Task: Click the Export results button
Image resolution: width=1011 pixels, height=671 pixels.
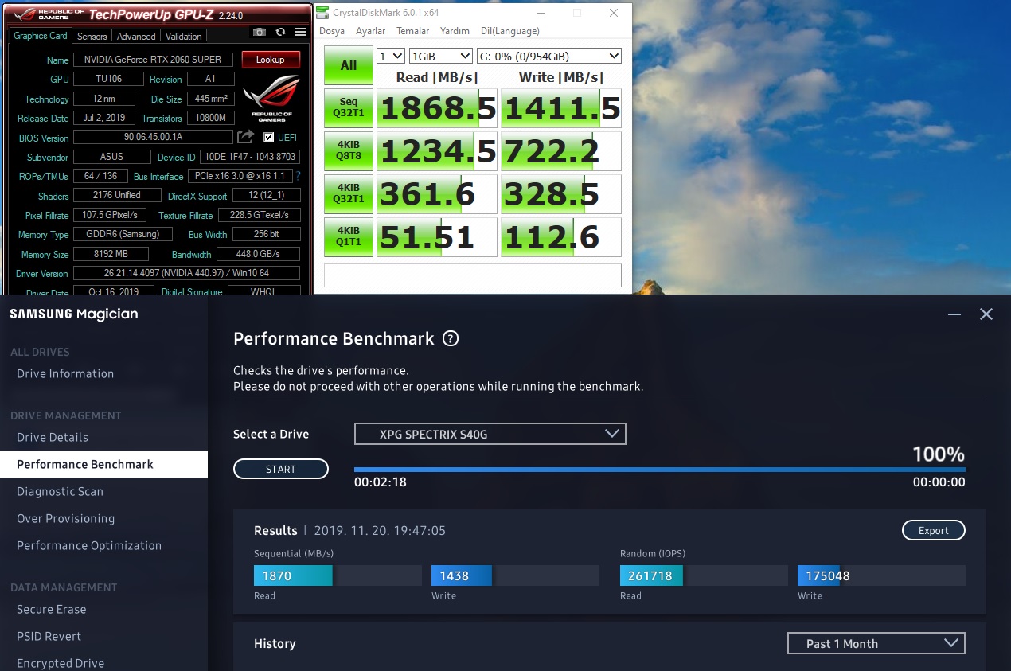Action: [x=934, y=531]
